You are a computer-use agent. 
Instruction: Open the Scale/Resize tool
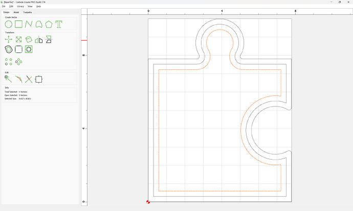point(18,39)
